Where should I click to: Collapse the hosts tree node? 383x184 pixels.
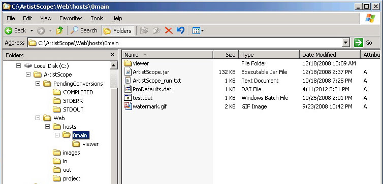47,127
